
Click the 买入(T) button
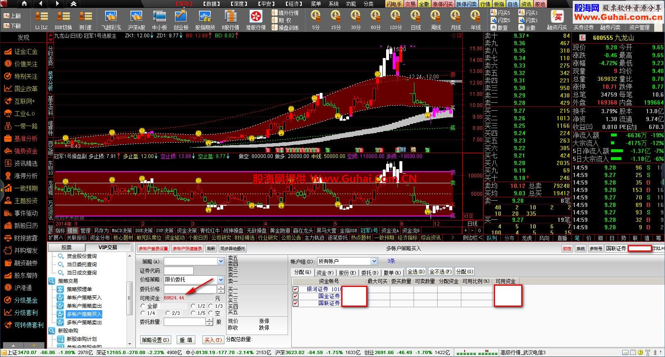pyautogui.click(x=213, y=340)
